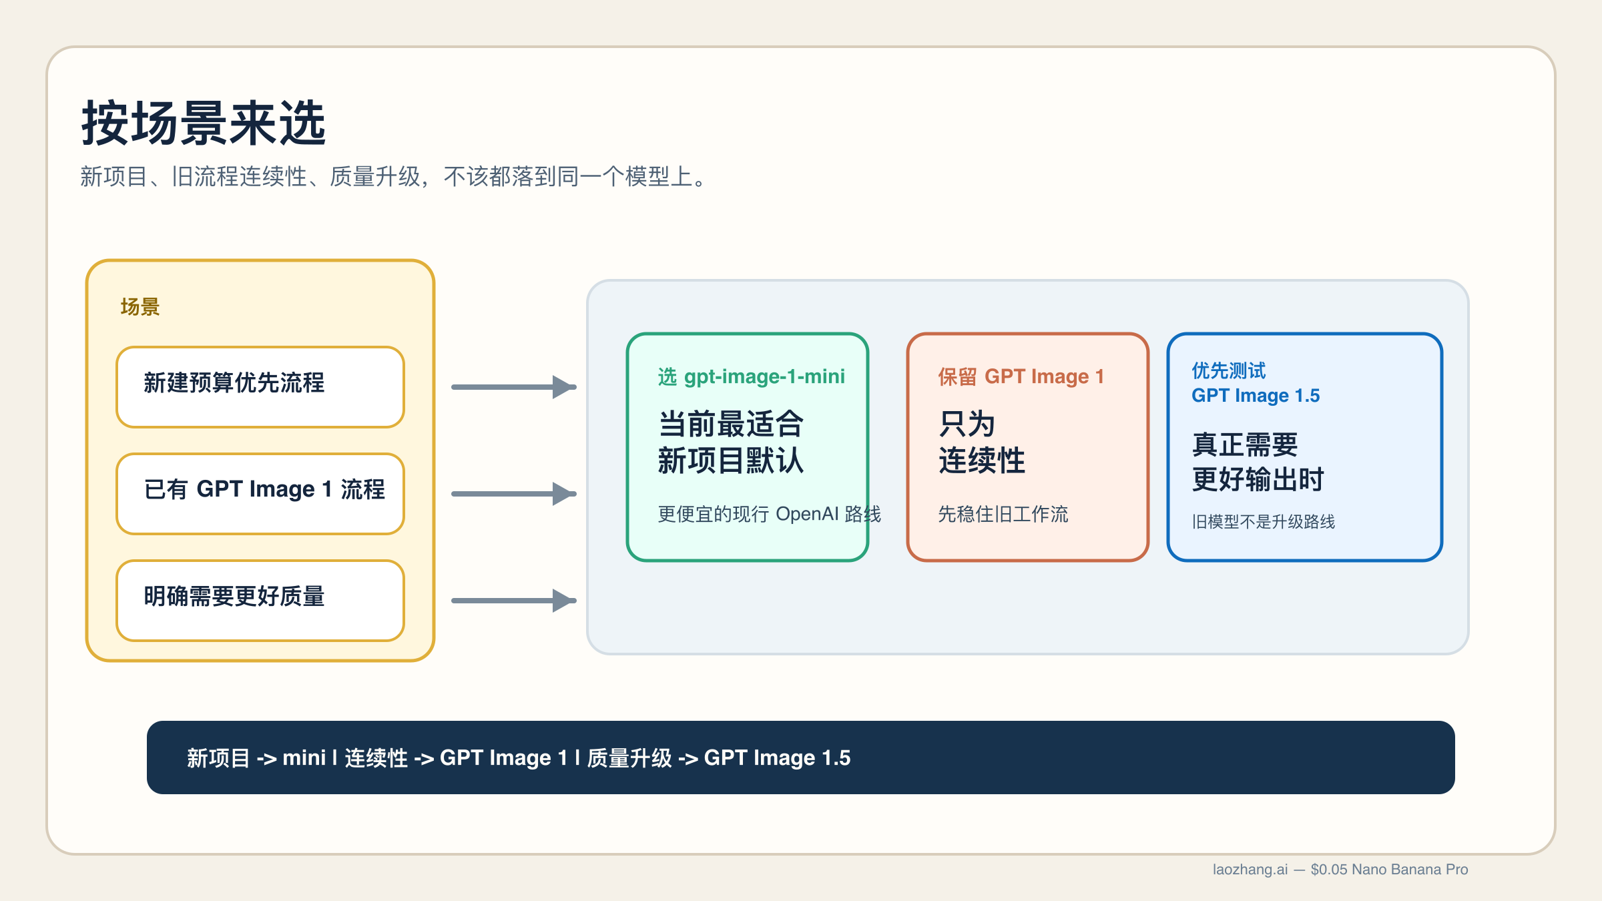Image resolution: width=1602 pixels, height=901 pixels.
Task: Select the 新建预算优先流程 scenario box
Action: [260, 387]
